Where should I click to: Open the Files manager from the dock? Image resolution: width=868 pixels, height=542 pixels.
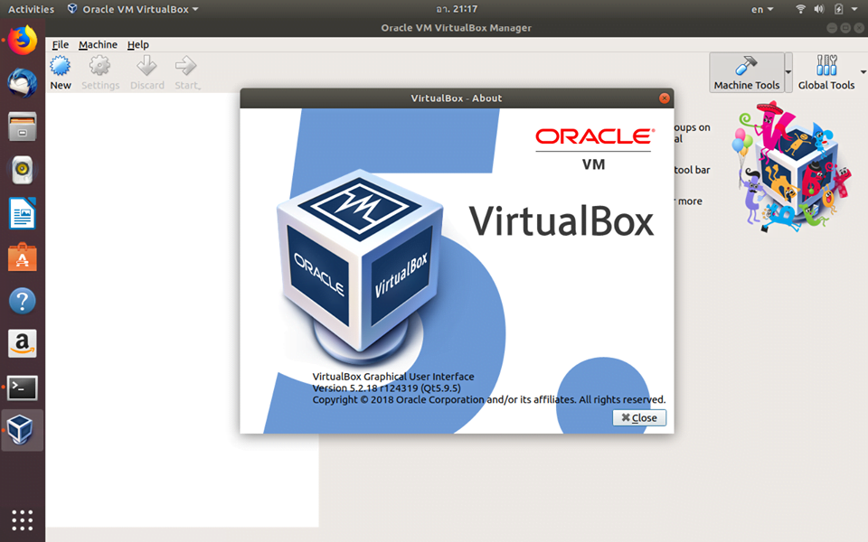coord(22,126)
